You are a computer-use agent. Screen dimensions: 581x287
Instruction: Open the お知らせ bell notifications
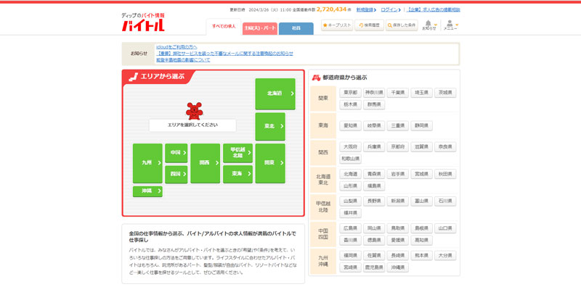click(x=429, y=25)
